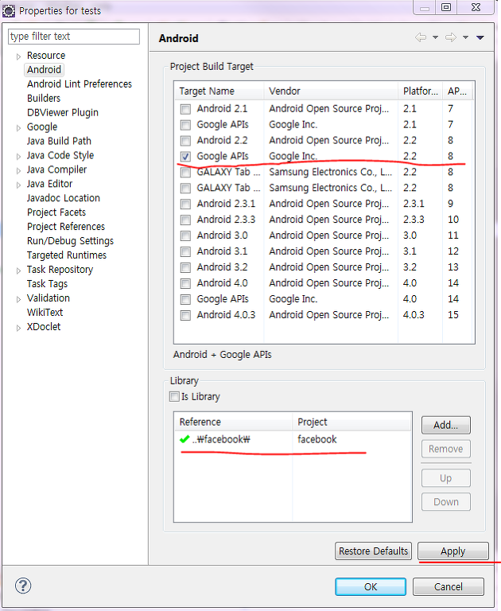Open the Task Tags page
Viewport: 501px width, 611px height.
coord(47,284)
